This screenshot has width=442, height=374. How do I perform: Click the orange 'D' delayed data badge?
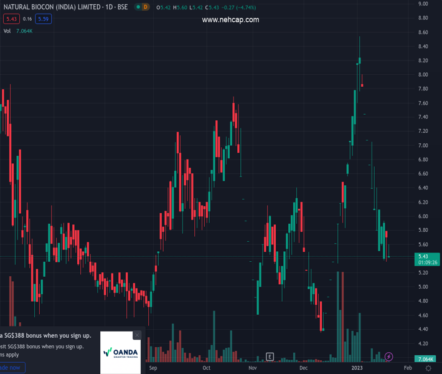coord(146,7)
